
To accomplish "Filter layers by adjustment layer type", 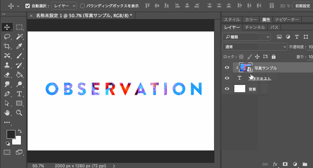I will pos(288,37).
